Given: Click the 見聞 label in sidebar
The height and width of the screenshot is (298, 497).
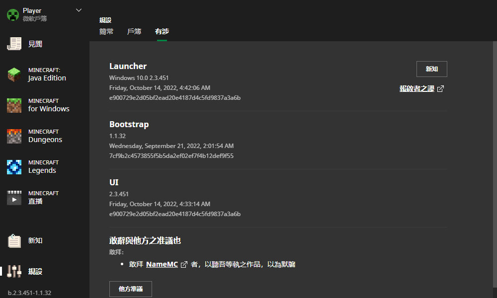Looking at the screenshot, I should (35, 44).
